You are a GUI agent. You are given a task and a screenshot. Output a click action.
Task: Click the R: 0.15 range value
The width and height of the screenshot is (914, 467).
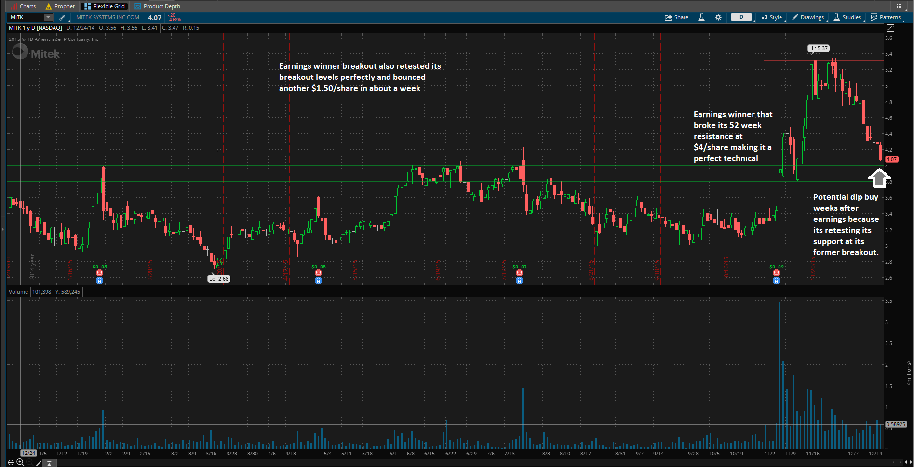tap(191, 28)
